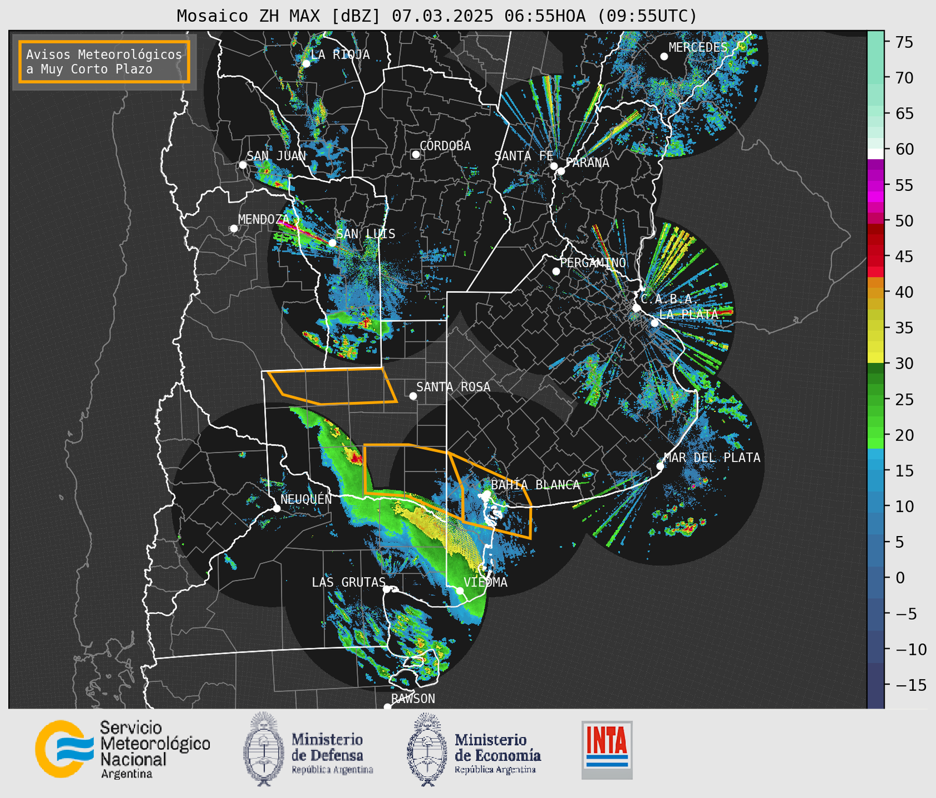Click the Ministerio de Defensa text
Viewport: 936px width, 798px height.
(x=327, y=747)
